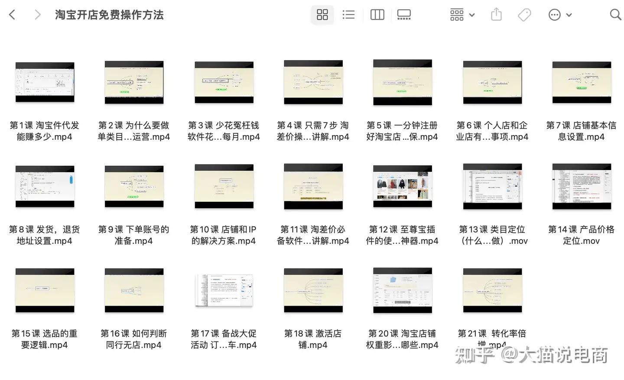624x380 pixels.
Task: Click the file name 第20课 淘宝店铺权重影…哪些.mp4
Action: tap(403, 339)
